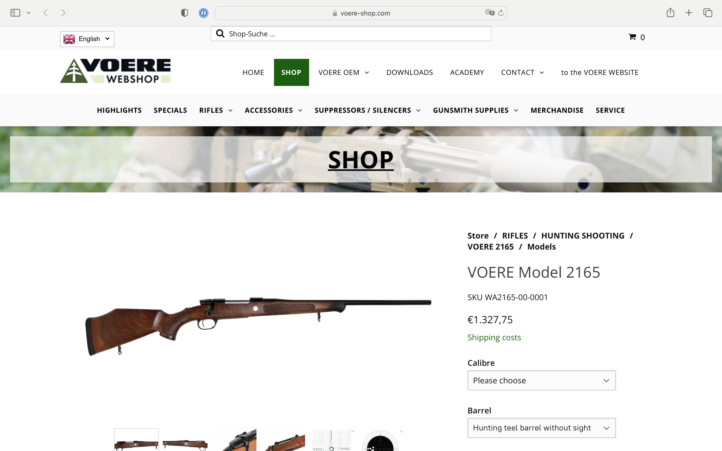Open the privacy shield icon
This screenshot has height=451, width=722.
coord(185,13)
